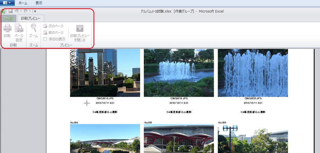Click the ズーム magnifier icon

[x=34, y=28]
